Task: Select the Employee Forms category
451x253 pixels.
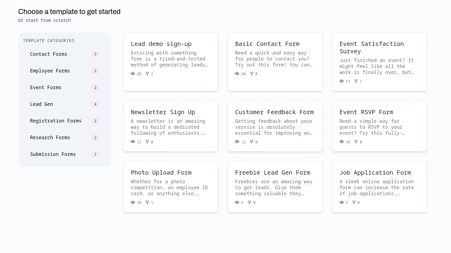Action: (x=50, y=71)
